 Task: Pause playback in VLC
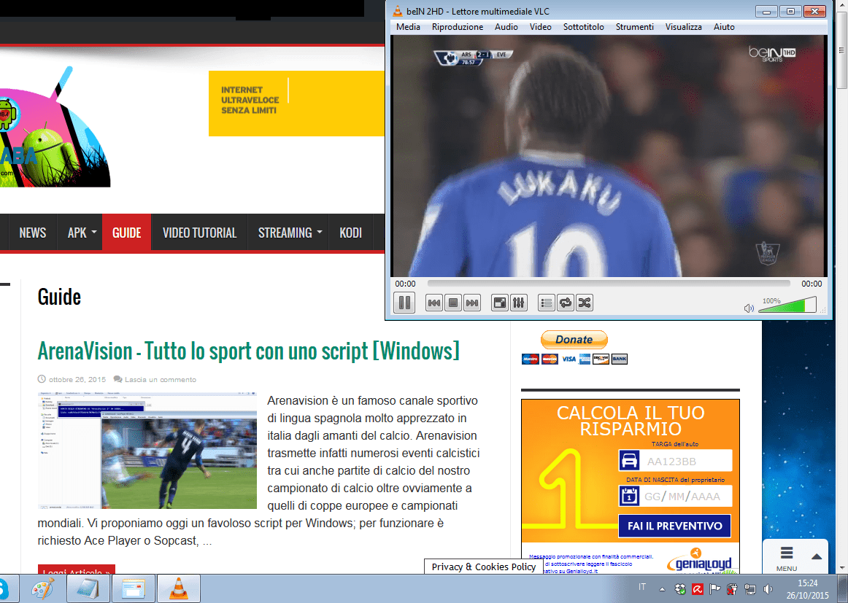pyautogui.click(x=404, y=303)
